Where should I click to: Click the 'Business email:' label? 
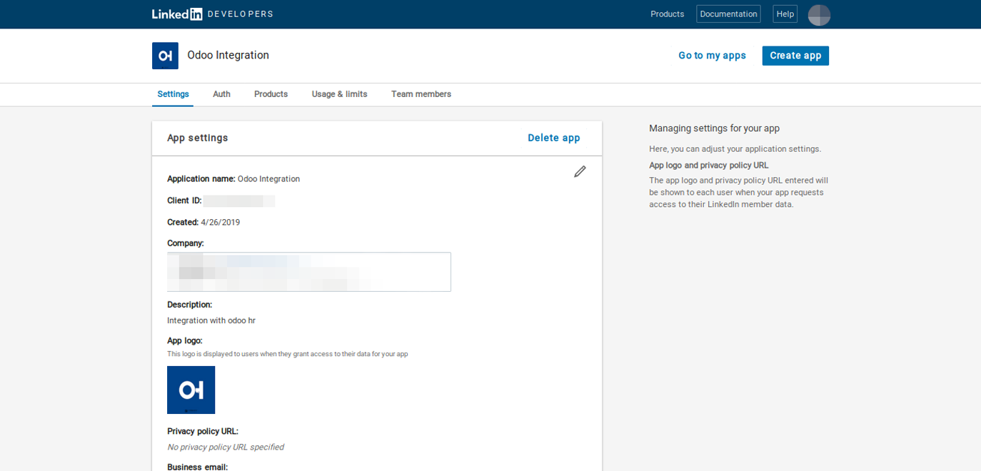(198, 467)
